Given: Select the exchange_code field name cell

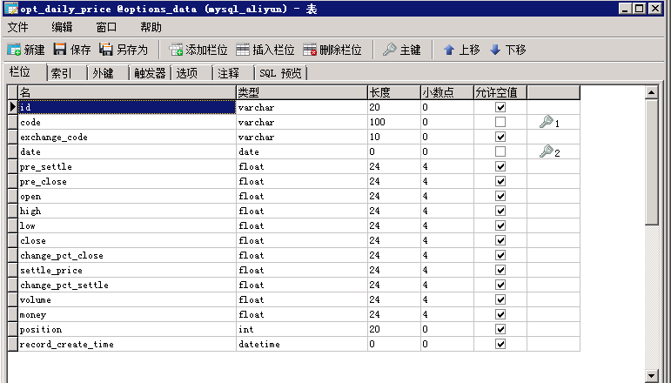Looking at the screenshot, I should pos(127,137).
